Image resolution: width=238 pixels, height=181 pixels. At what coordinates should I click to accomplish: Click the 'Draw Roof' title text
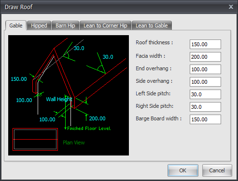19,7
